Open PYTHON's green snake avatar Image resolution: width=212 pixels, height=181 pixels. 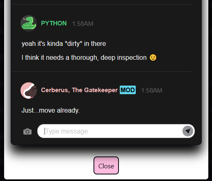click(29, 23)
